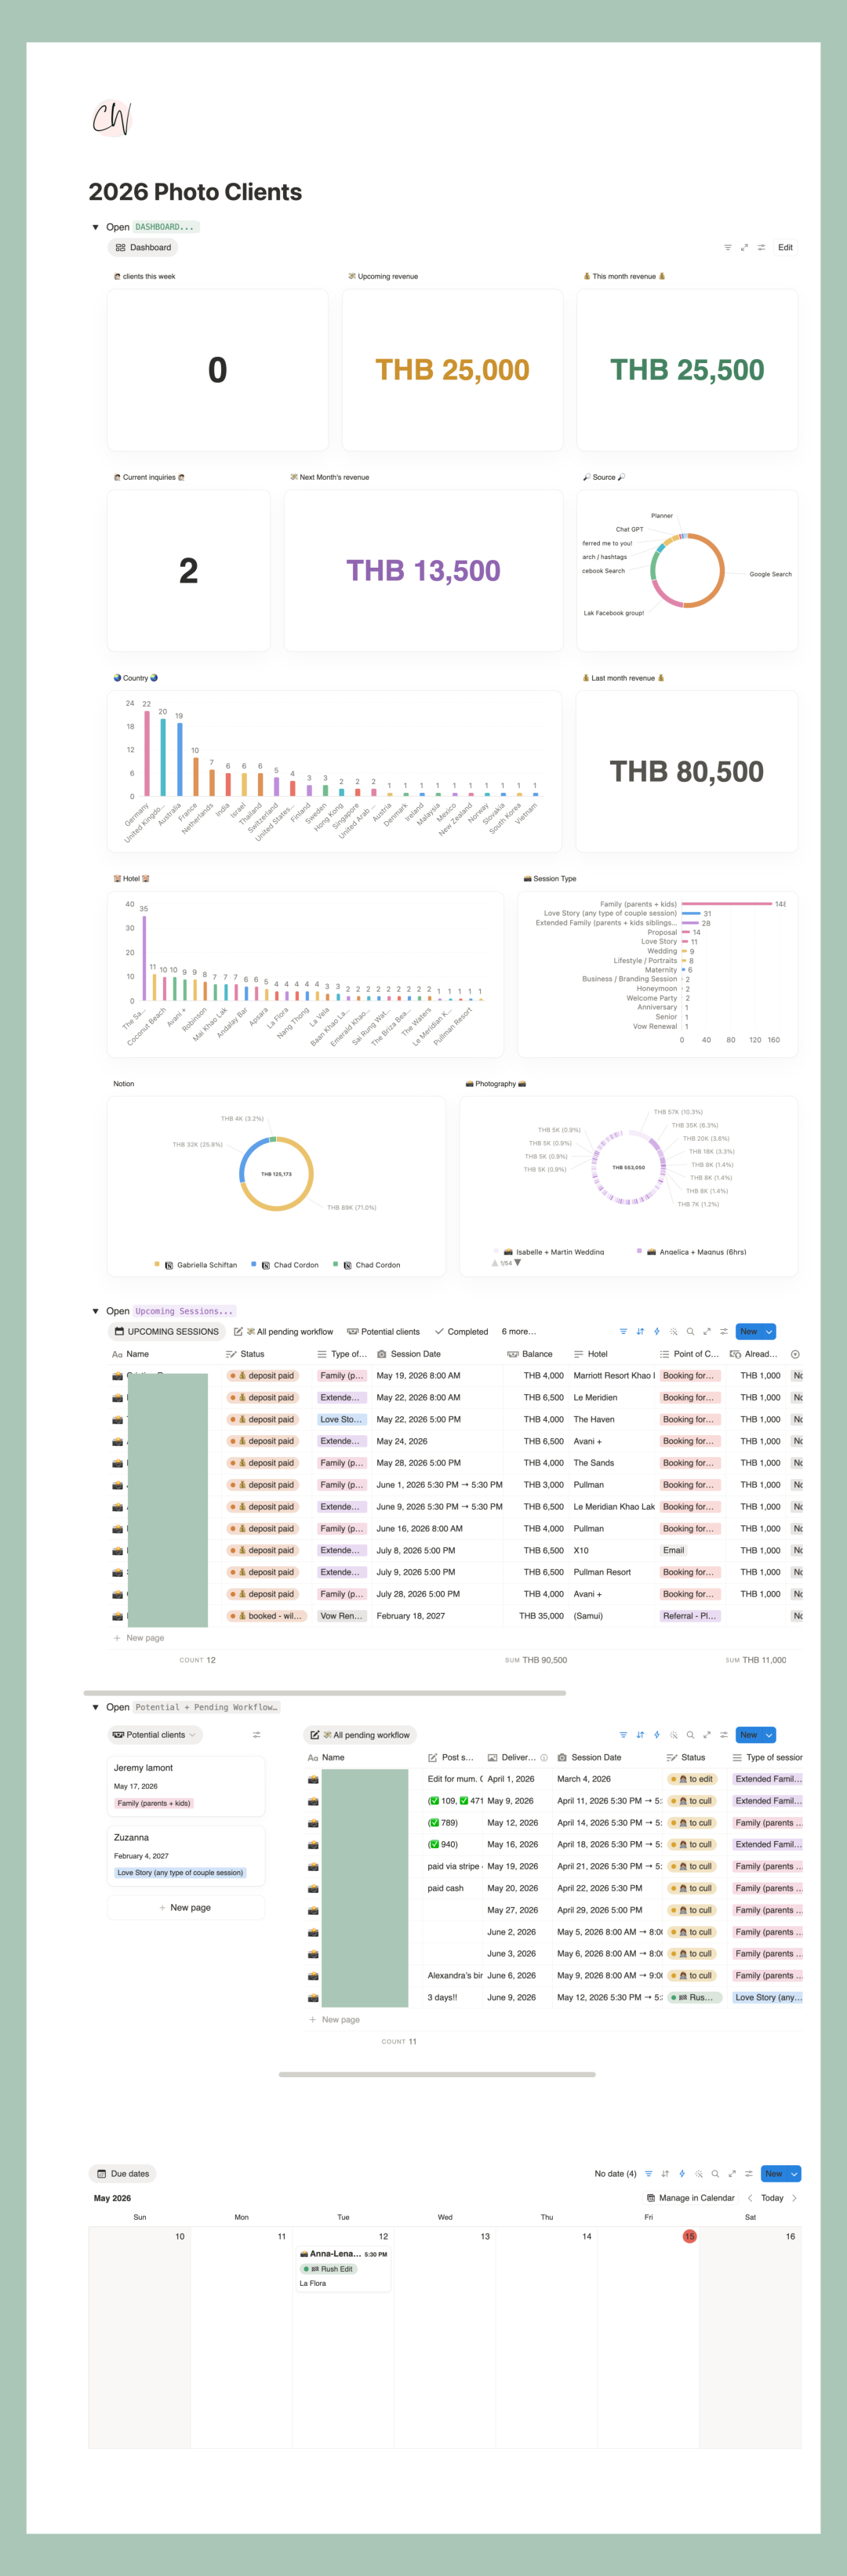The width and height of the screenshot is (847, 2576).
Task: Add New page under potential clients cards
Action: (186, 1907)
